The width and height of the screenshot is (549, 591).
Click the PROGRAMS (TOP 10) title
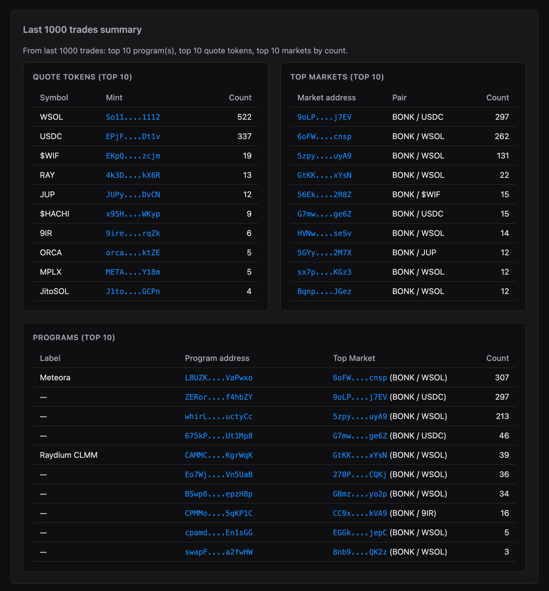click(74, 337)
